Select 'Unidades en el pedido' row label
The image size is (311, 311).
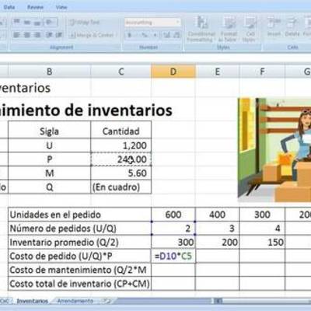(x=79, y=215)
